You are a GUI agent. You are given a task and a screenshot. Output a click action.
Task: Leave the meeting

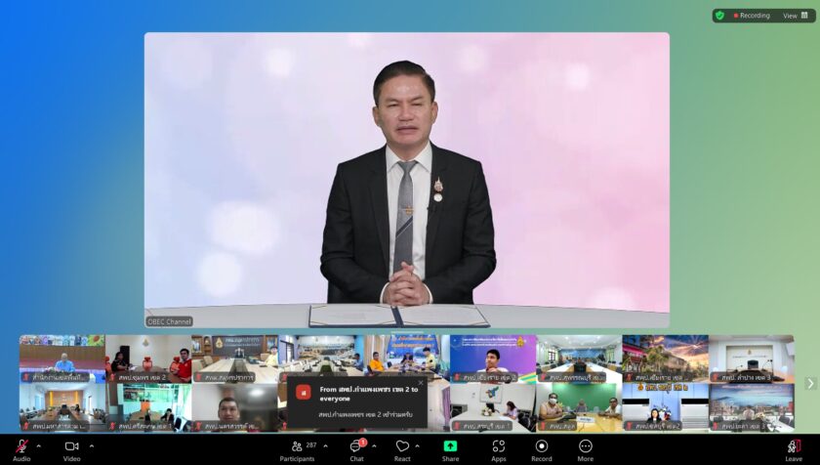794,447
